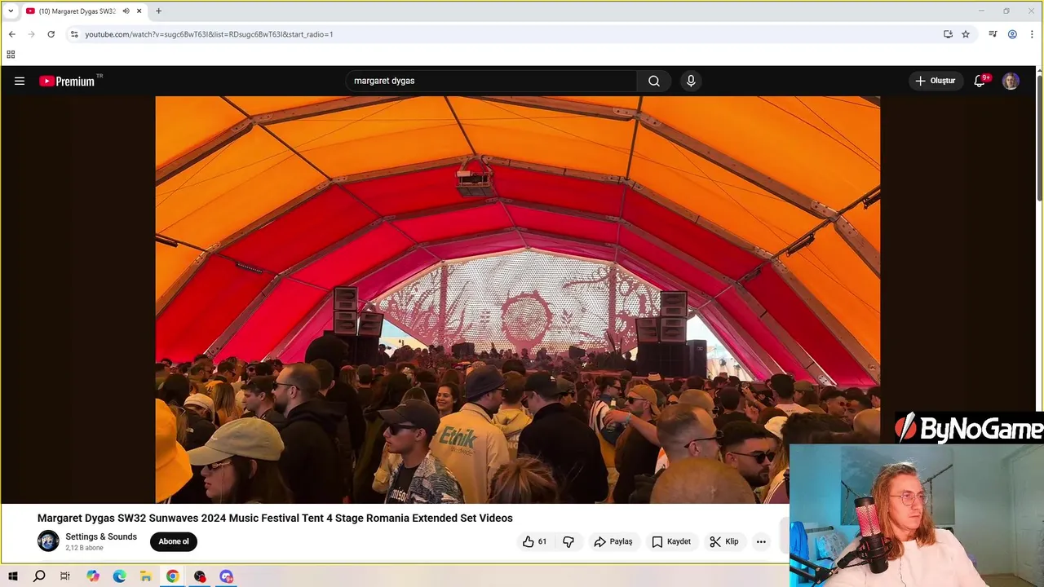View site information icon in address bar
The image size is (1044, 587).
pos(74,34)
